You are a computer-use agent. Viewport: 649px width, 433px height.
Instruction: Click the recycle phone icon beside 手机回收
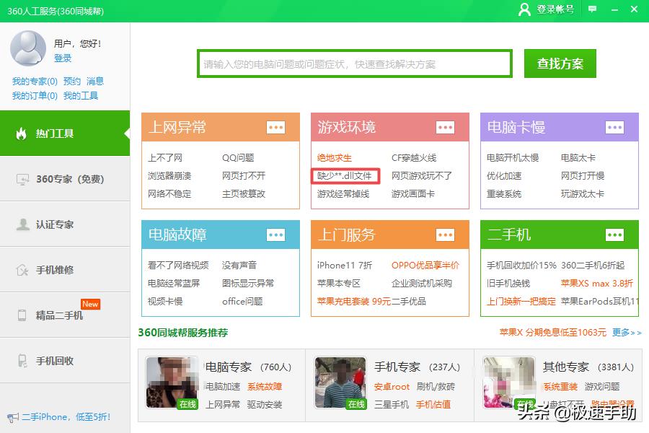22,361
